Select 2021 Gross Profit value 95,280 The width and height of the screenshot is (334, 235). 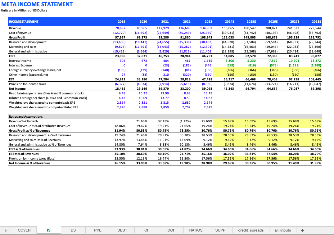(164, 37)
